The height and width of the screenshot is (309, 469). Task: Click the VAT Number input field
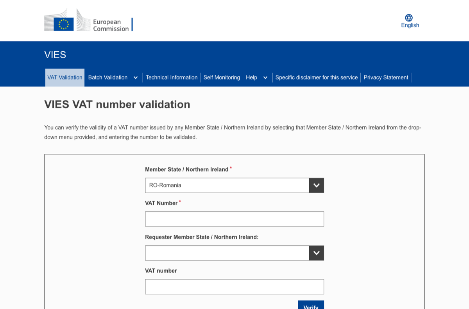234,219
